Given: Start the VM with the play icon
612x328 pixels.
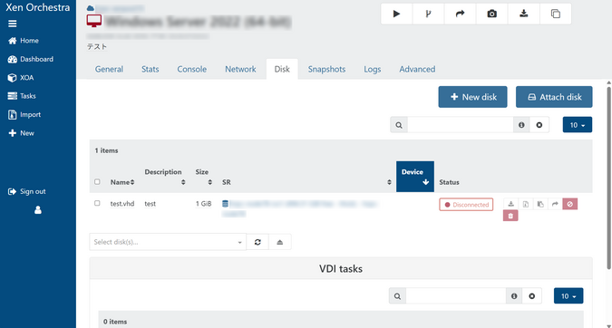Looking at the screenshot, I should (396, 14).
